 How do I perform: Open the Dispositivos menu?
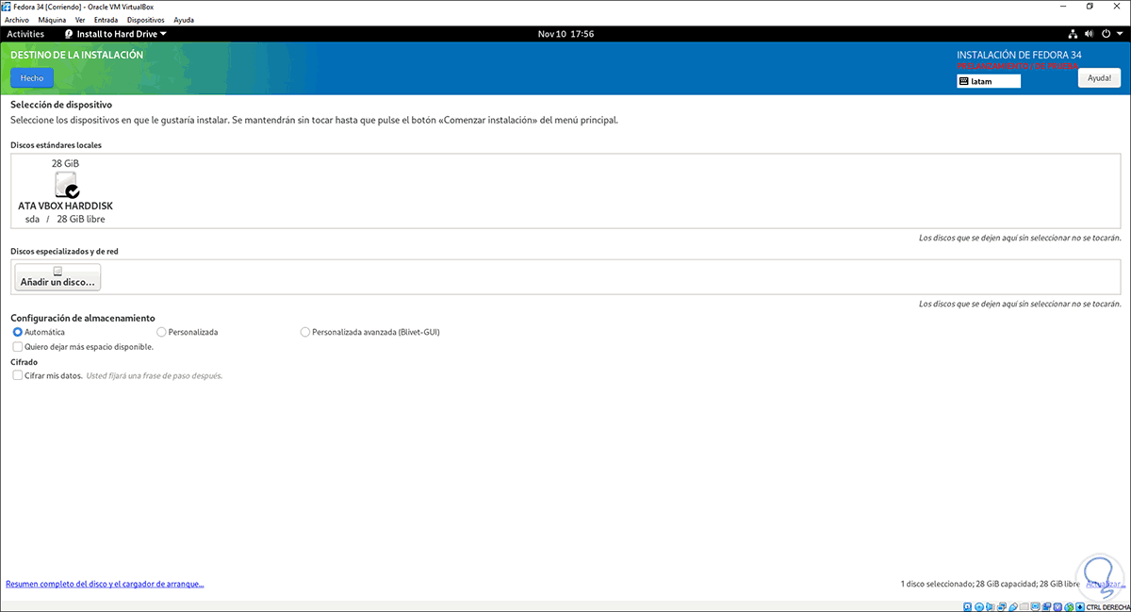tap(146, 19)
